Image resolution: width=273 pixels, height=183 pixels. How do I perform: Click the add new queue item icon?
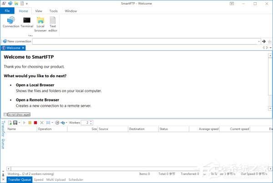pos(10,123)
